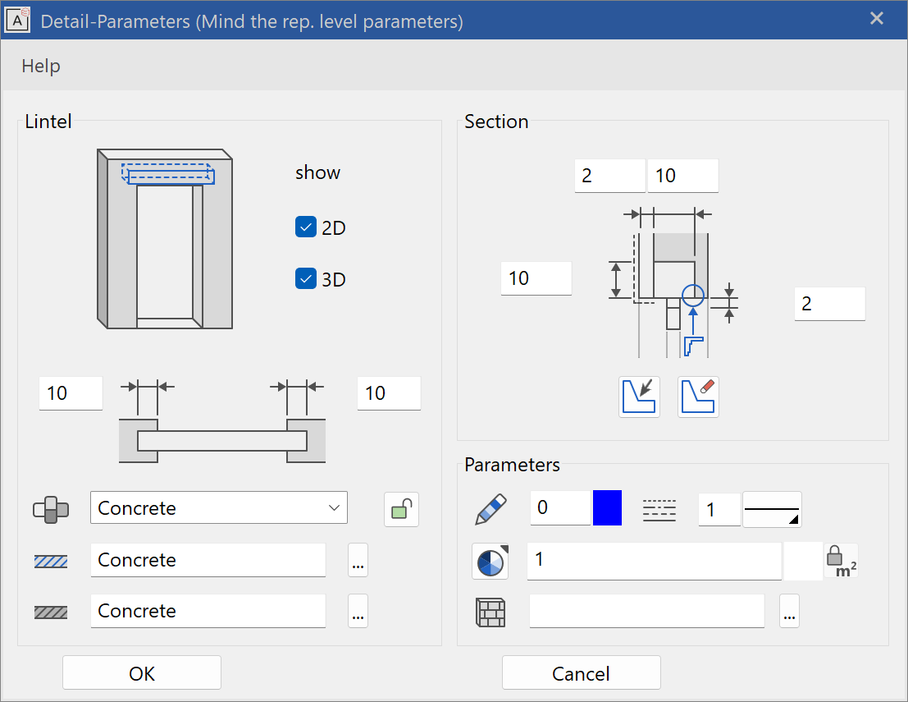The width and height of the screenshot is (908, 702).
Task: Open the Help menu
Action: 40,66
